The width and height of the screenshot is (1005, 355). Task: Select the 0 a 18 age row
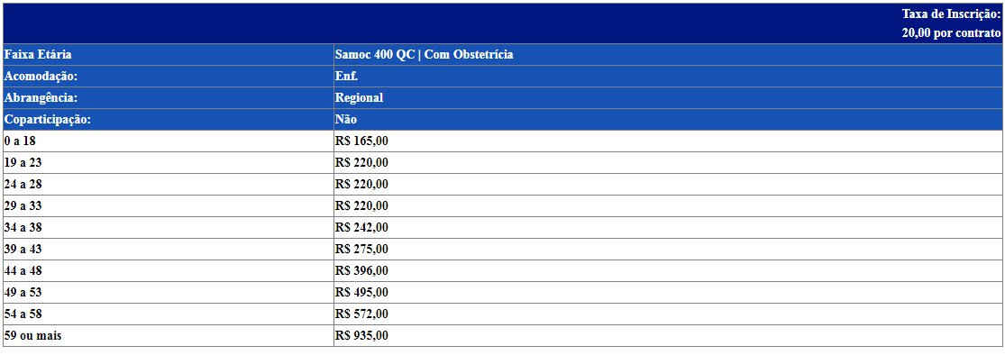point(503,141)
